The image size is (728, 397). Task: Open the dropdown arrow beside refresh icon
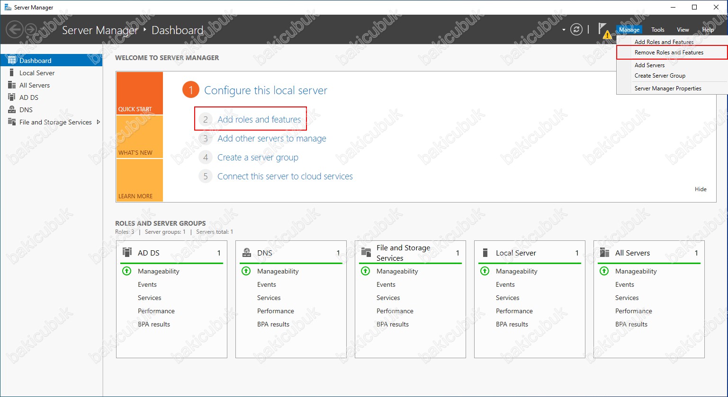pos(564,30)
